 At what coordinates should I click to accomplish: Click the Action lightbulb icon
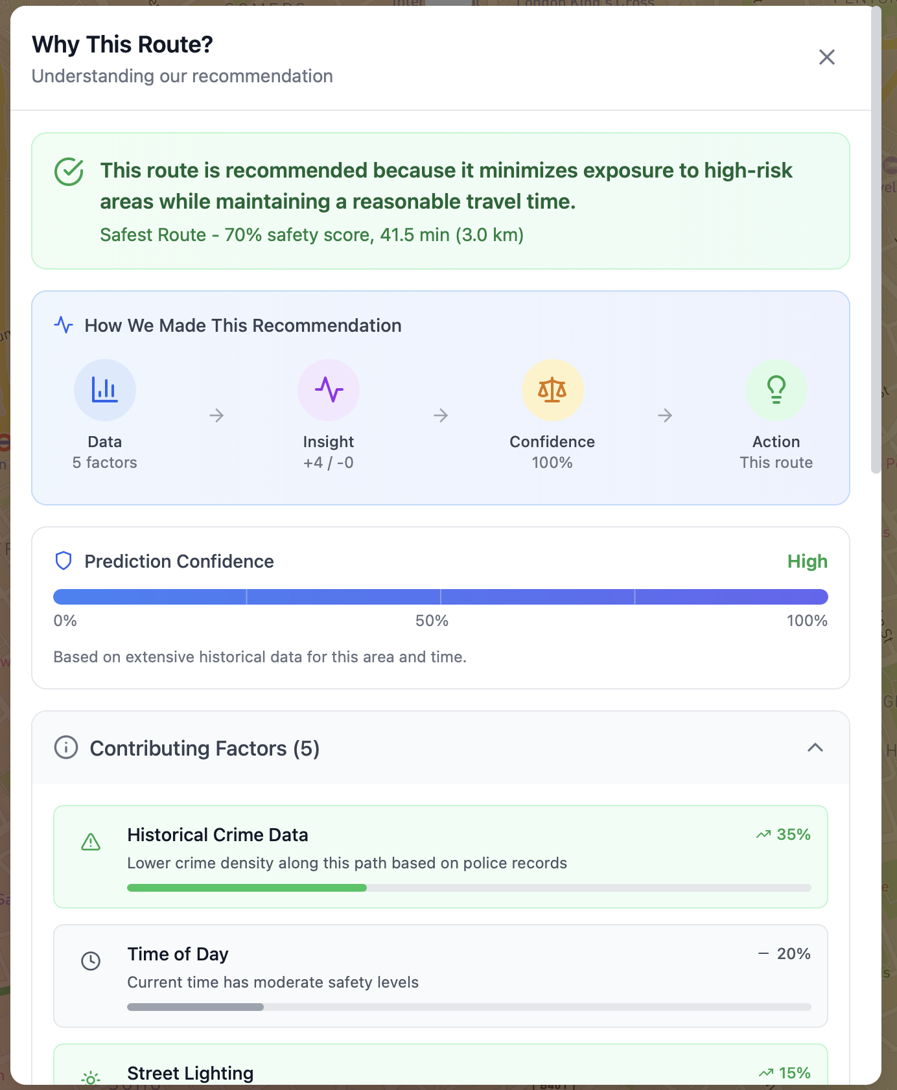(776, 390)
